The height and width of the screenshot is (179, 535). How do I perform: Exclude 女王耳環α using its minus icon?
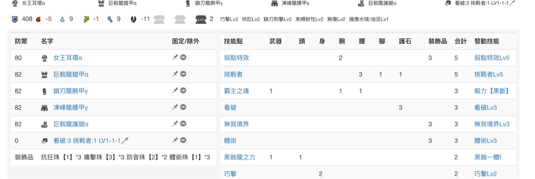click(x=183, y=58)
